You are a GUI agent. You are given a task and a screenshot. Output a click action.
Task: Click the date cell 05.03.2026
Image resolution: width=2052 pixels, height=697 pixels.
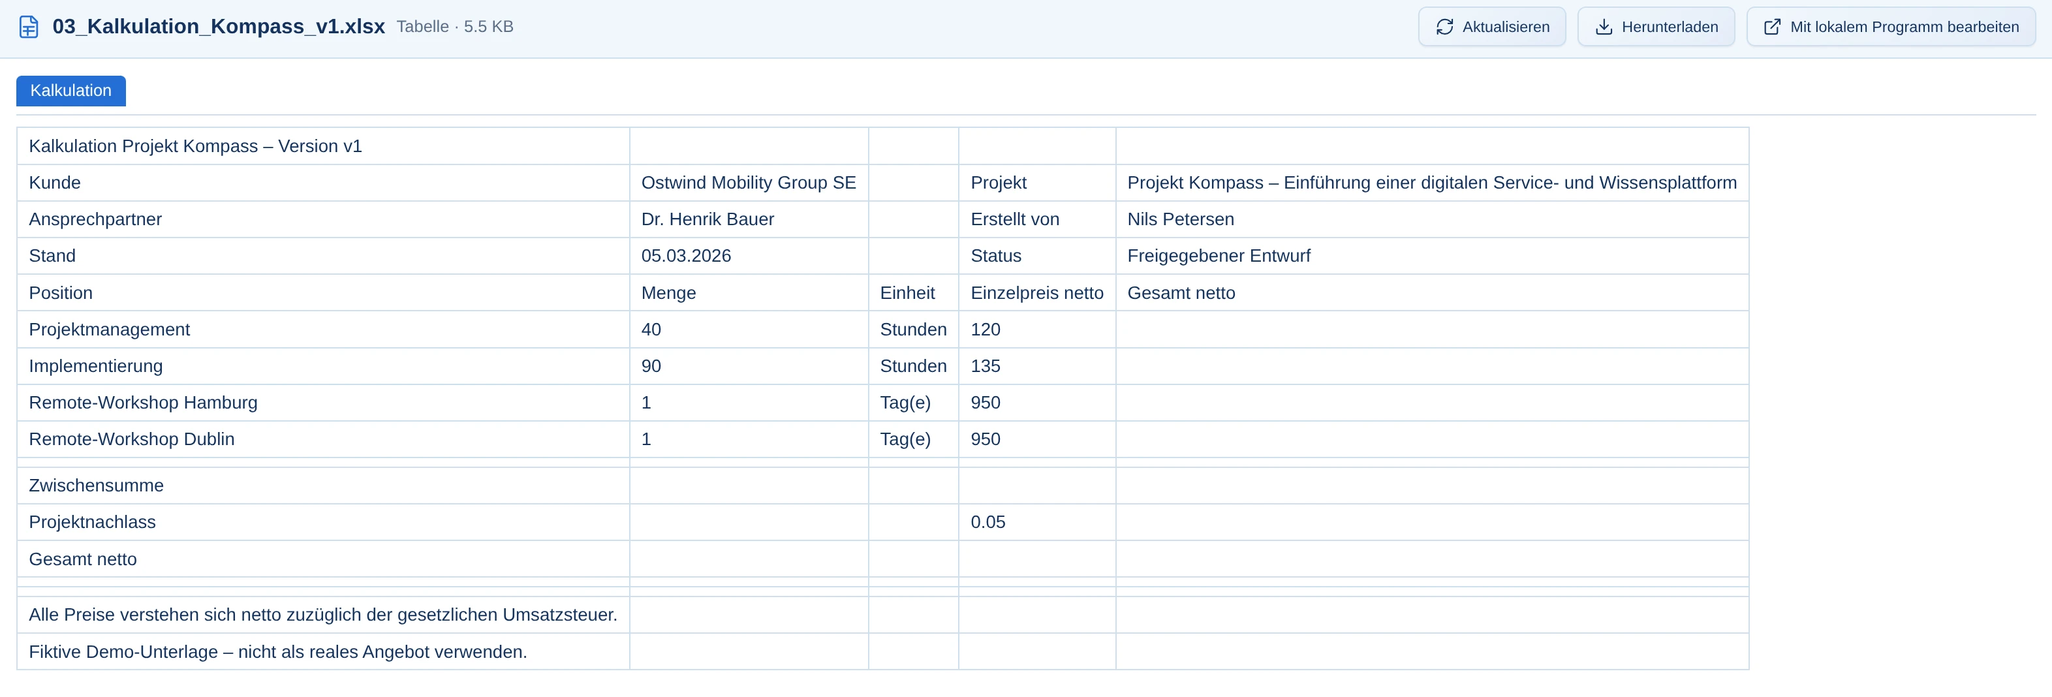[749, 256]
